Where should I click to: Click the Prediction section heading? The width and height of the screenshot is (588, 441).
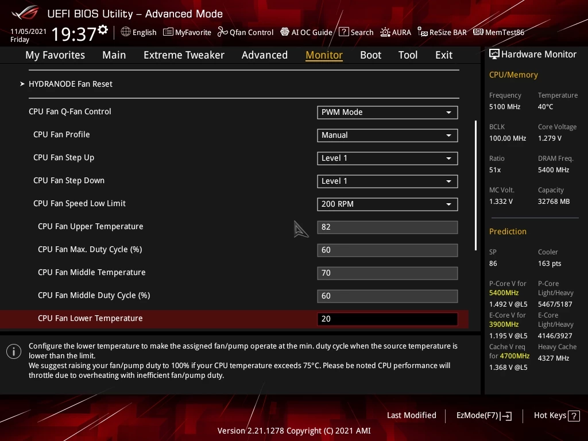pyautogui.click(x=508, y=232)
